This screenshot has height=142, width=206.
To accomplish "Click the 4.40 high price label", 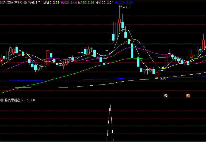I will (126, 7).
